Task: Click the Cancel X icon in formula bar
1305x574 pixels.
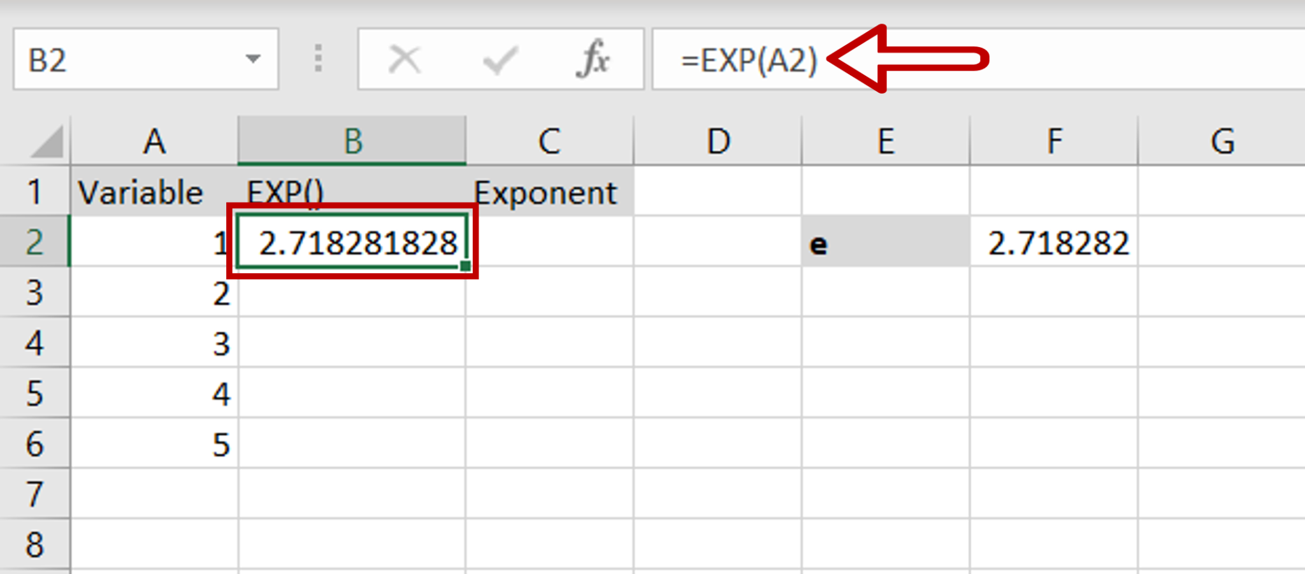Action: click(x=406, y=59)
